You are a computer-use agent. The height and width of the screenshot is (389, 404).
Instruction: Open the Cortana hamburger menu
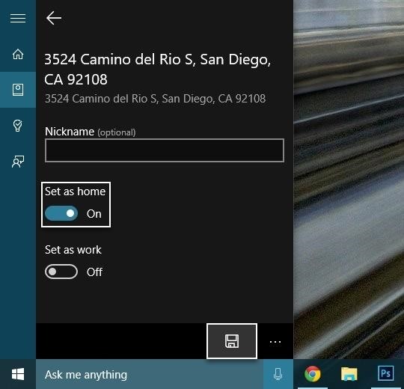pos(18,18)
